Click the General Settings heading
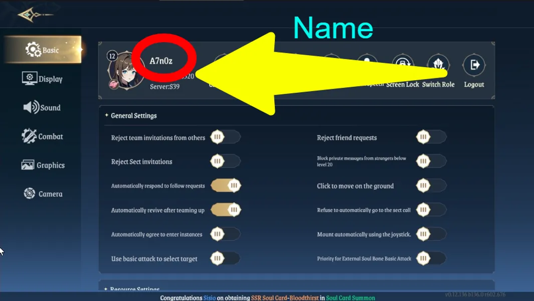This screenshot has width=534, height=301. (133, 115)
